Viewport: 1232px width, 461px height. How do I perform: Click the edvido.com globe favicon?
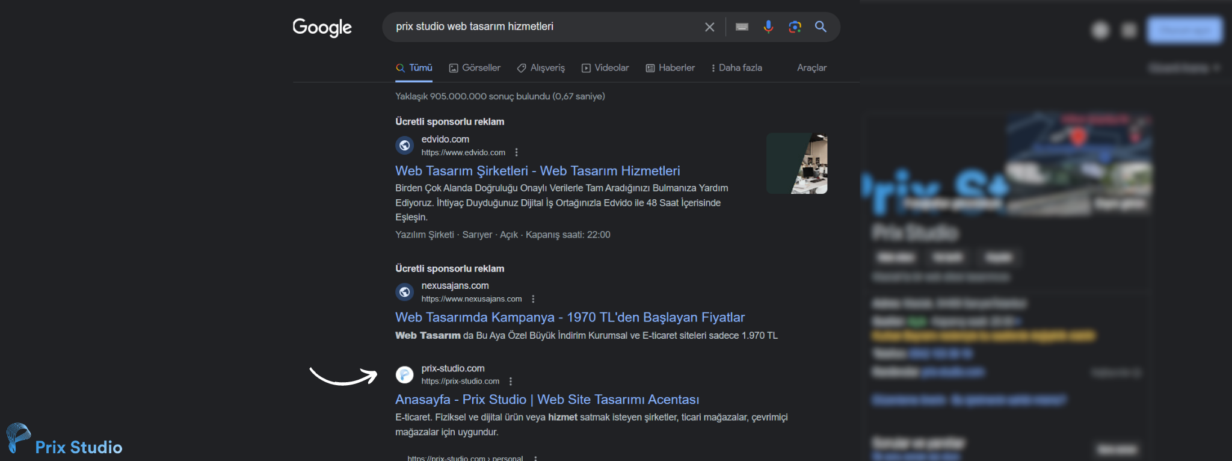coord(405,145)
